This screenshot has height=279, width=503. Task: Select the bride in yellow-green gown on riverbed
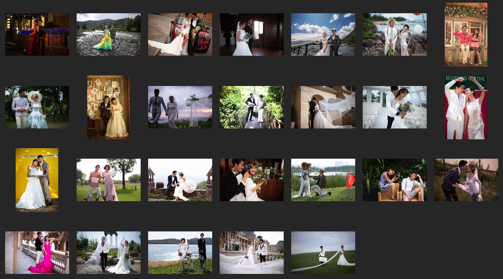point(108,34)
